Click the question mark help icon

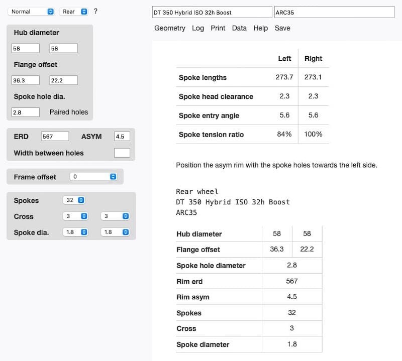coord(95,11)
